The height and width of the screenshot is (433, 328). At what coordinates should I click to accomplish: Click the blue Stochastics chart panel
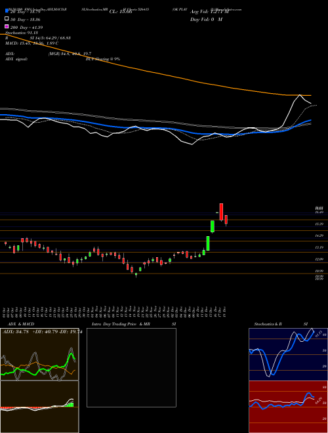click(x=288, y=354)
